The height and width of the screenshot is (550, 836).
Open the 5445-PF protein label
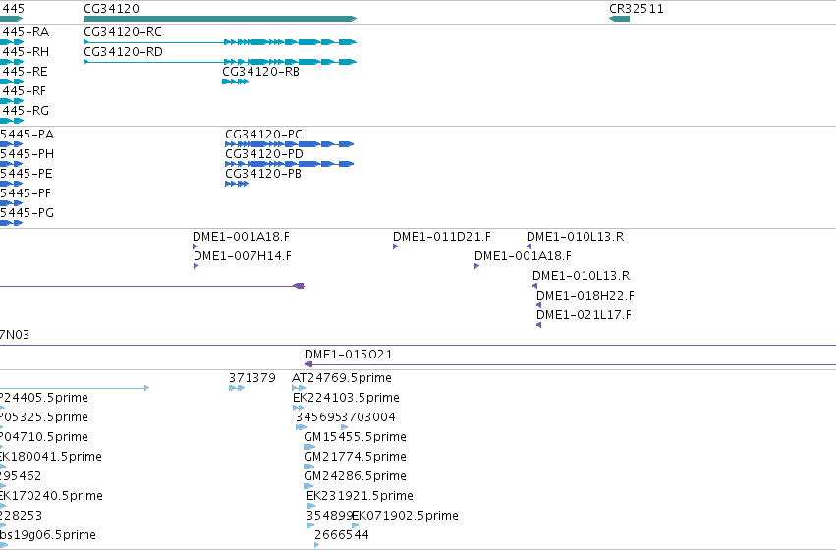26,192
